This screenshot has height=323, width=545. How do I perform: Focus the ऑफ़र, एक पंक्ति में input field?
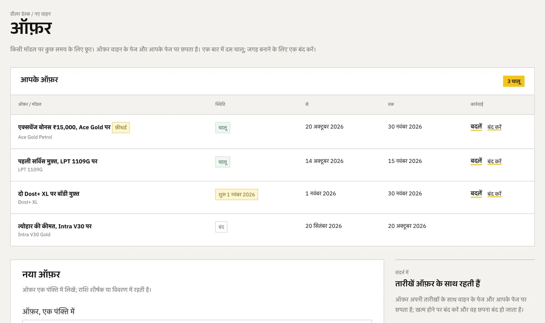tap(197, 321)
